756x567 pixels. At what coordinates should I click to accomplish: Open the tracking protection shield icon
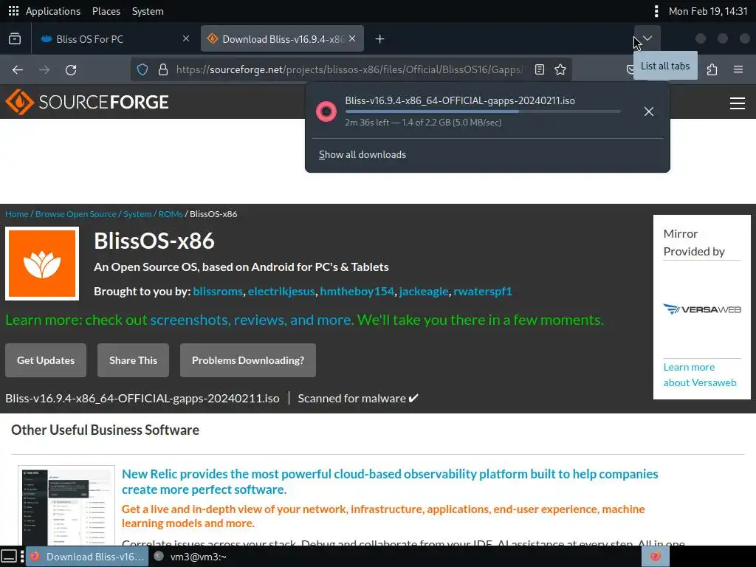click(x=142, y=70)
